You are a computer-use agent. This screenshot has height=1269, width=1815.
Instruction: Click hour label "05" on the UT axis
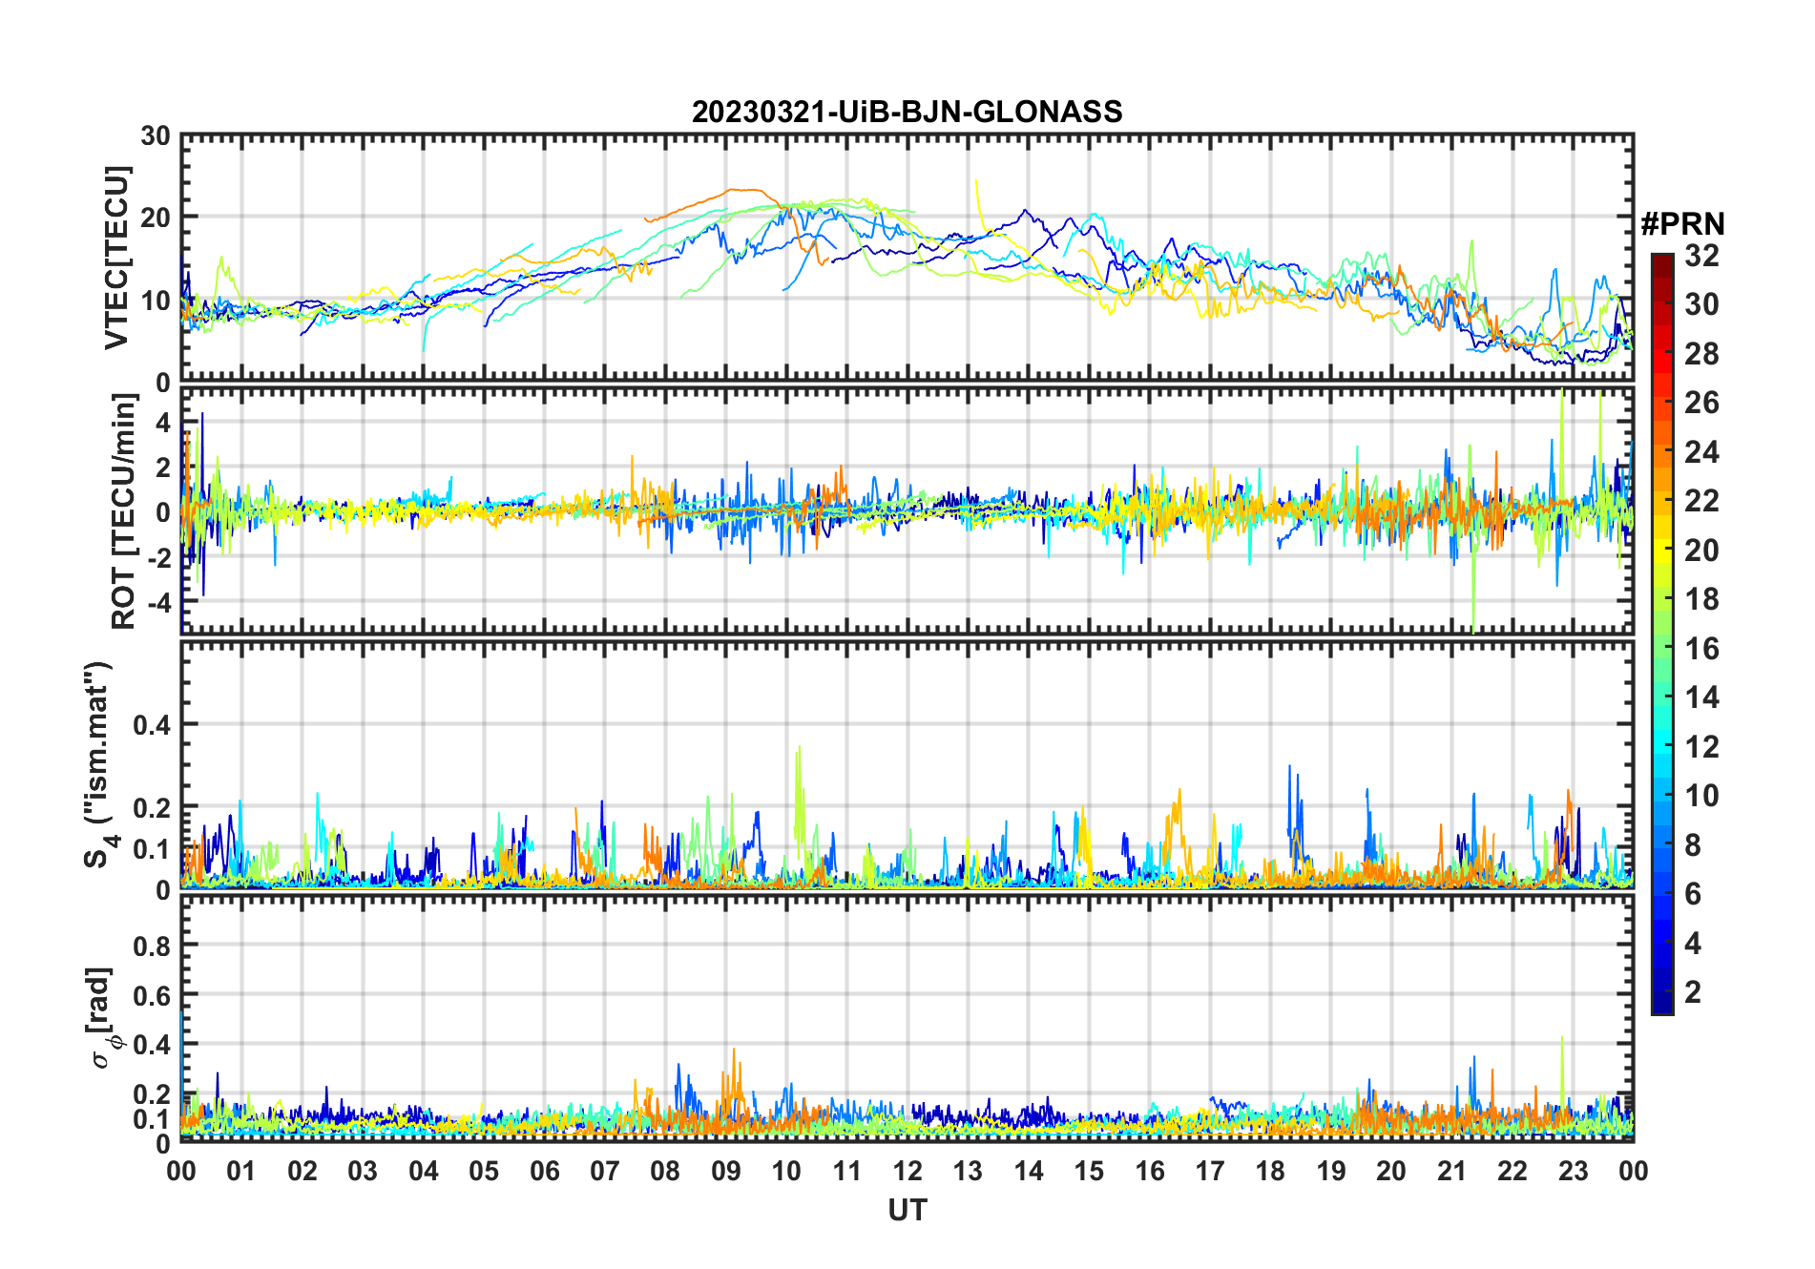[x=484, y=1171]
